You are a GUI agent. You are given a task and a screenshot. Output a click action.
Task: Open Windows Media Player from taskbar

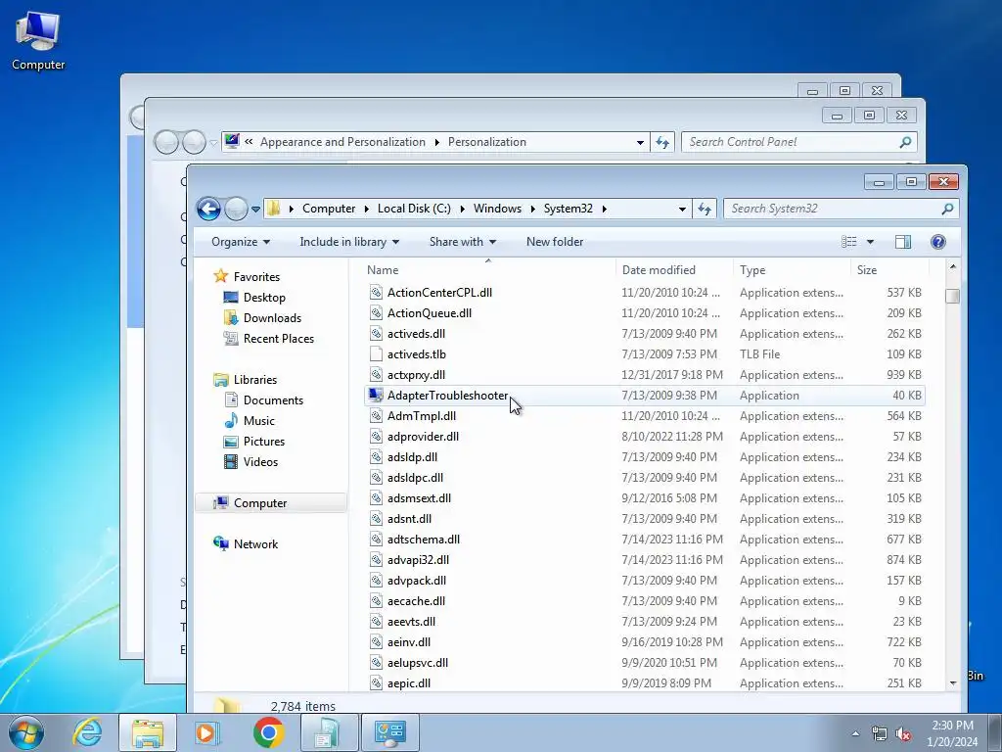coord(205,732)
